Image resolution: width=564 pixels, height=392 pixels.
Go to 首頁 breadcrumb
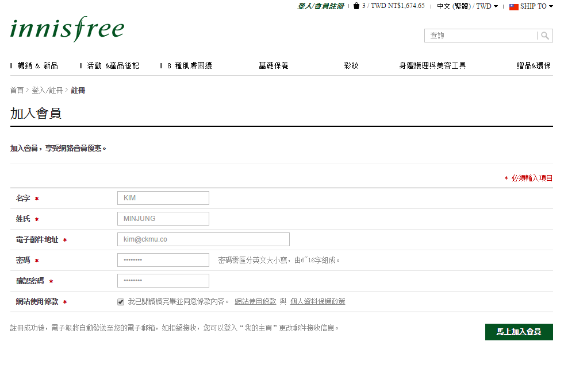(x=17, y=90)
